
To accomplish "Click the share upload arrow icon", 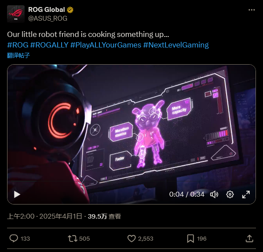I will 249,238.
